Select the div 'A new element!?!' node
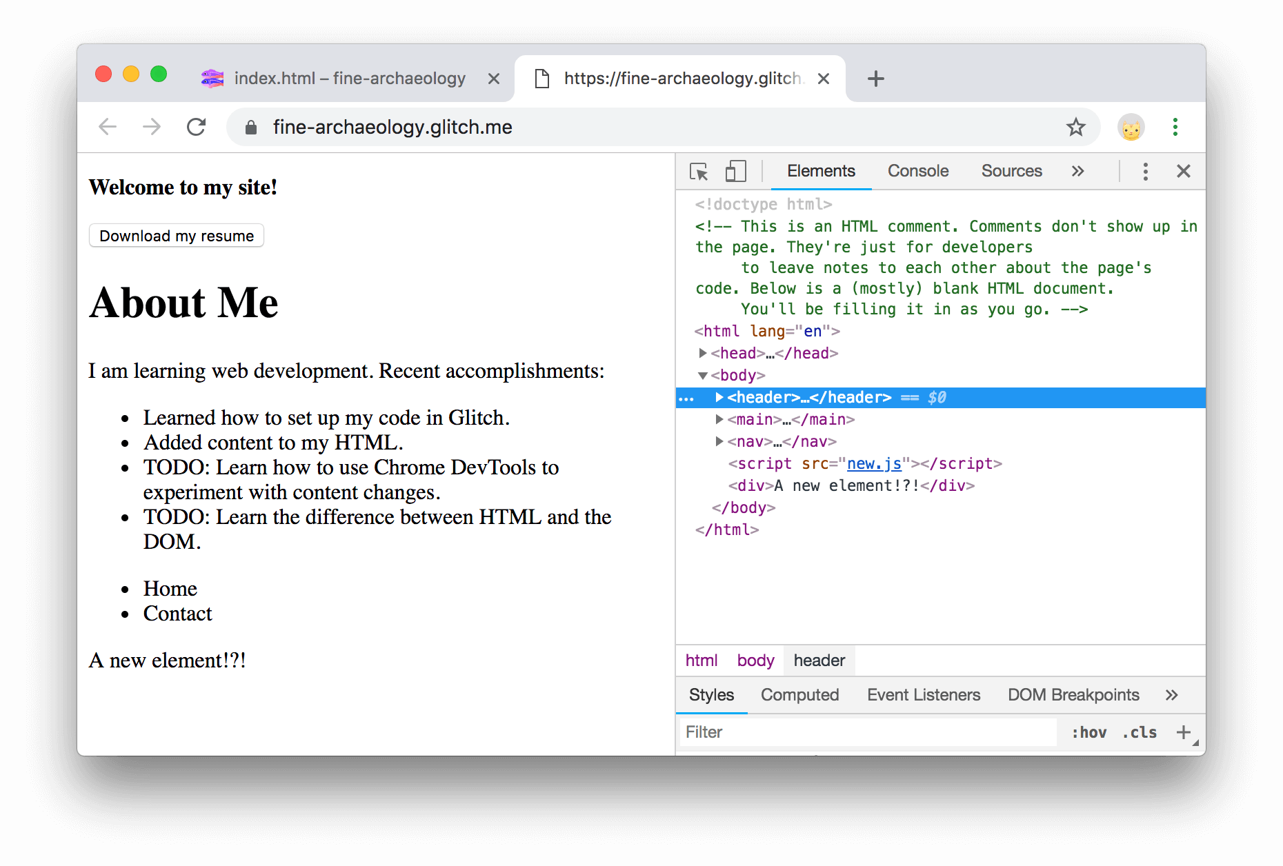 pos(852,485)
